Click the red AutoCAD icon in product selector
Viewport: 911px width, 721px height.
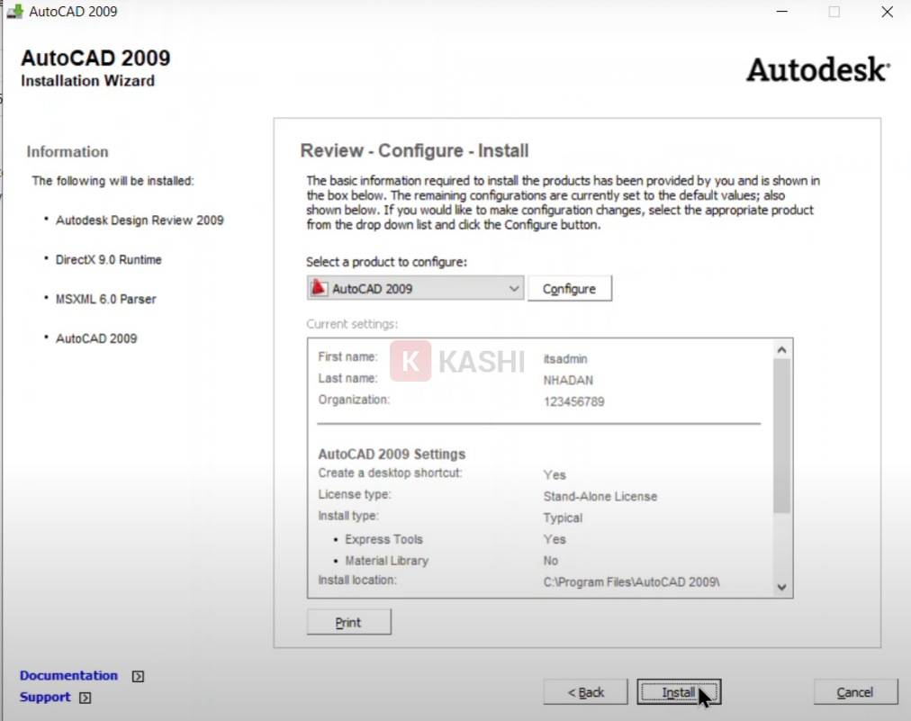(x=319, y=289)
